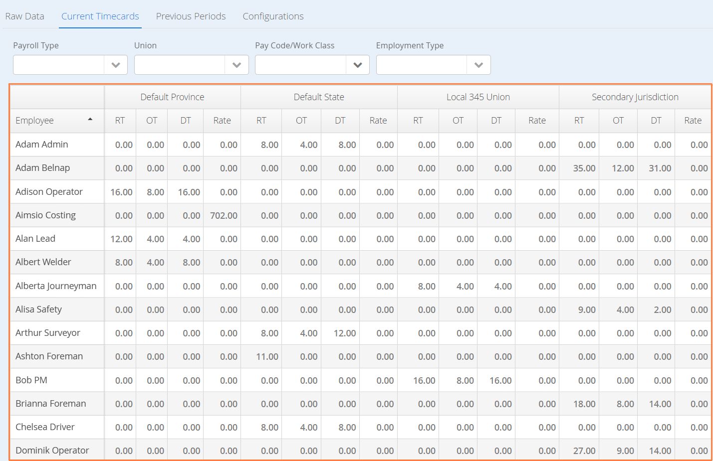713x461 pixels.
Task: Select the Local 345 Union group header
Action: pyautogui.click(x=478, y=97)
